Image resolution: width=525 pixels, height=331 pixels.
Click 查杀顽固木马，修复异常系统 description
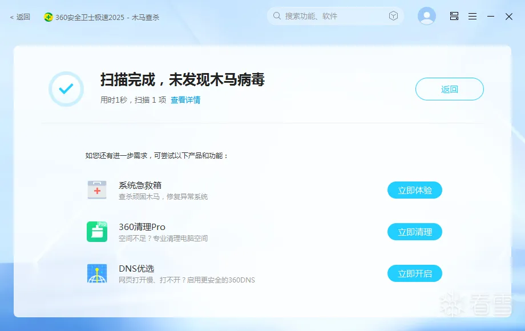(163, 197)
